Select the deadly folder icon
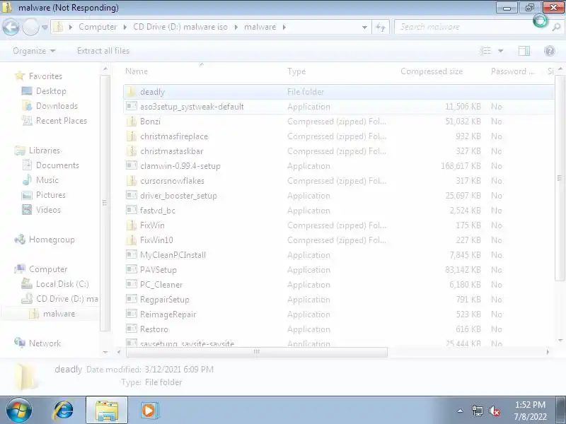Screen dimensions: 566x424 (x=131, y=92)
